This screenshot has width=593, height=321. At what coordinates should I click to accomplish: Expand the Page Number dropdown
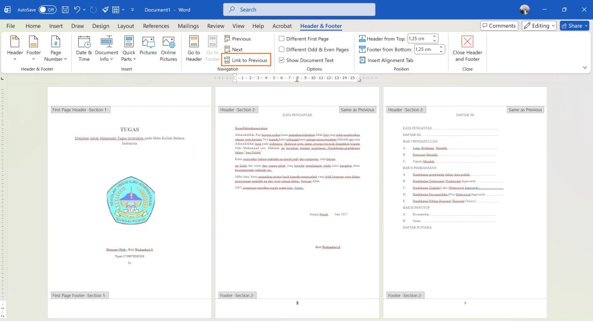[x=56, y=59]
